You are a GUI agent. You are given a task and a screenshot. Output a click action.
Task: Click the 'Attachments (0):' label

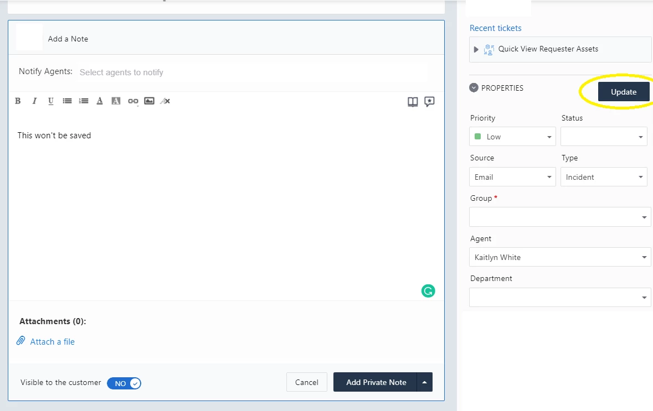pyautogui.click(x=53, y=321)
